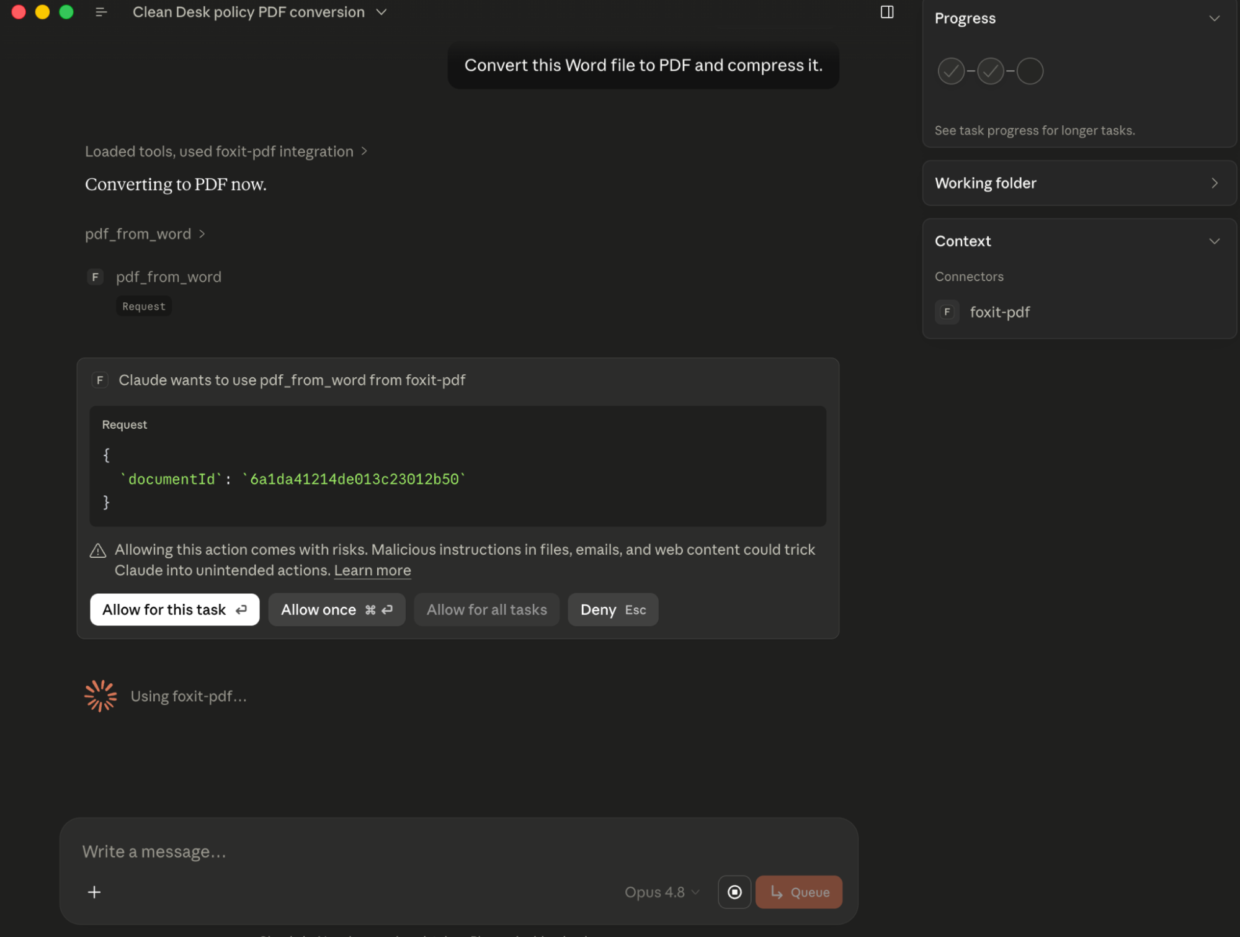Click the macOS green zoom button
The image size is (1240, 937).
pos(66,12)
